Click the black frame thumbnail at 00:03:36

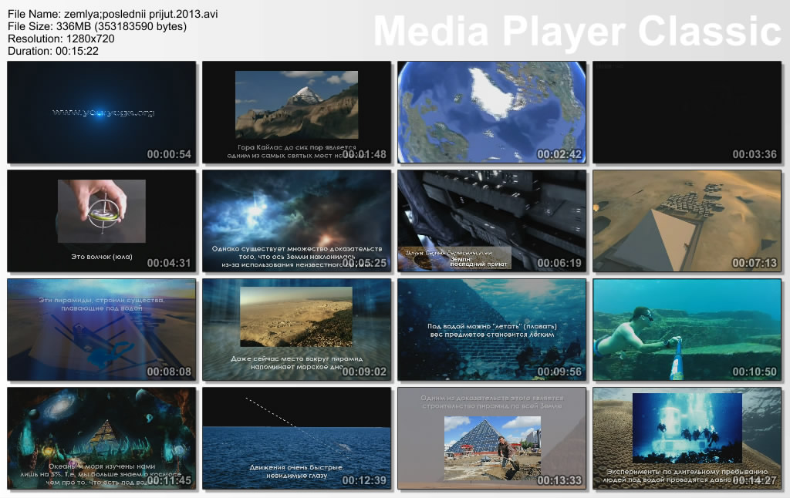point(687,113)
